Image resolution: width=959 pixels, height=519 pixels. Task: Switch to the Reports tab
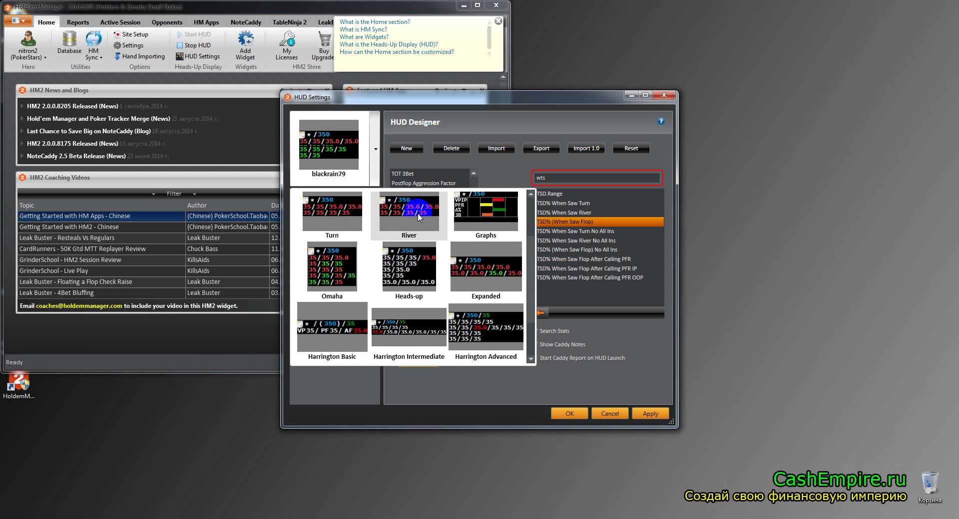coord(78,22)
